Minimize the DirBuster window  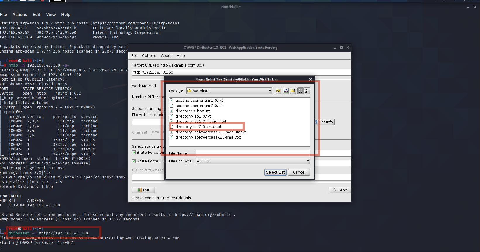(x=335, y=48)
